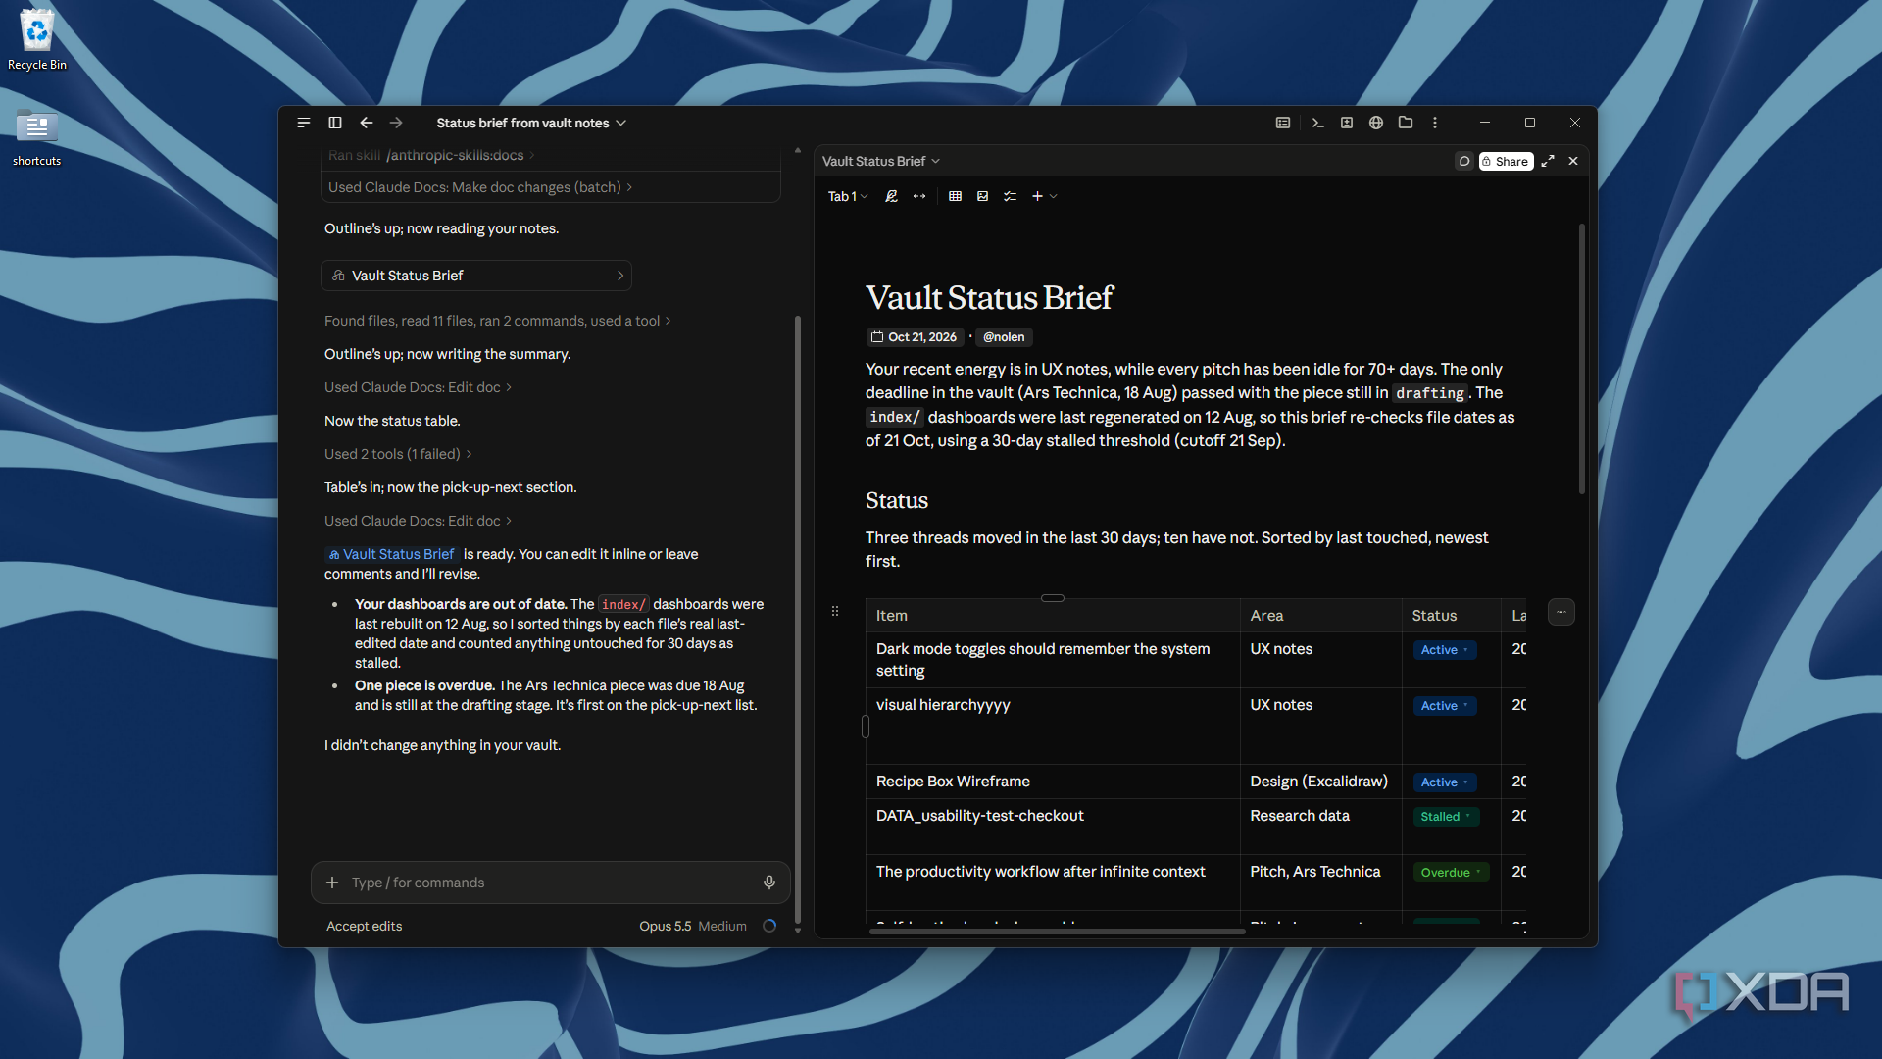Open the chat list menu icon

click(304, 123)
